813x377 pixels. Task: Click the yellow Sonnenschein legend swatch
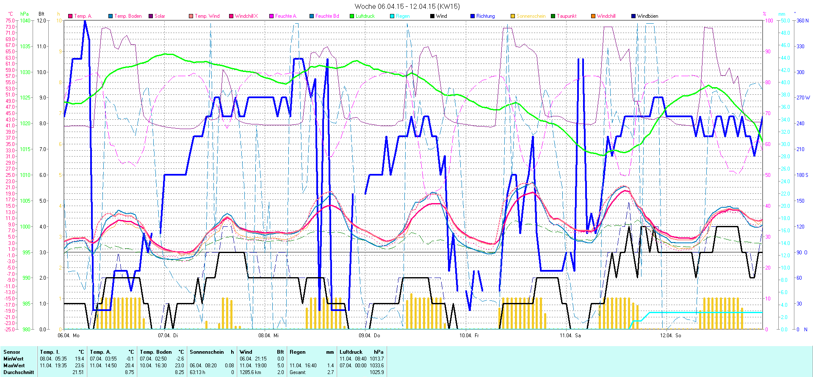point(513,16)
